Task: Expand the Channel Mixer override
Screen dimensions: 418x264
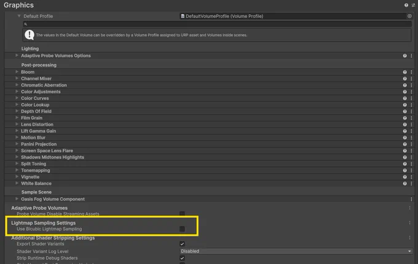Action: (x=17, y=78)
